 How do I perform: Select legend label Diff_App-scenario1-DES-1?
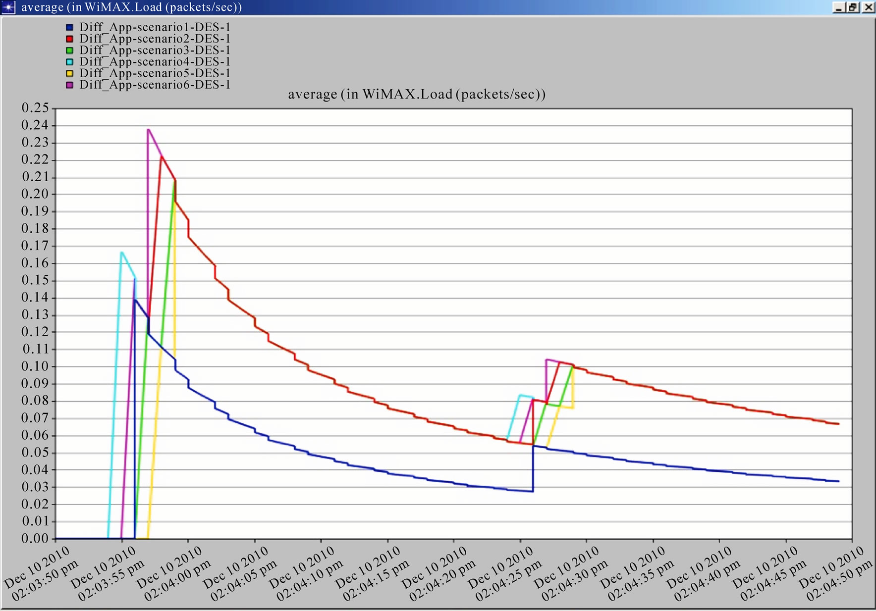[155, 27]
